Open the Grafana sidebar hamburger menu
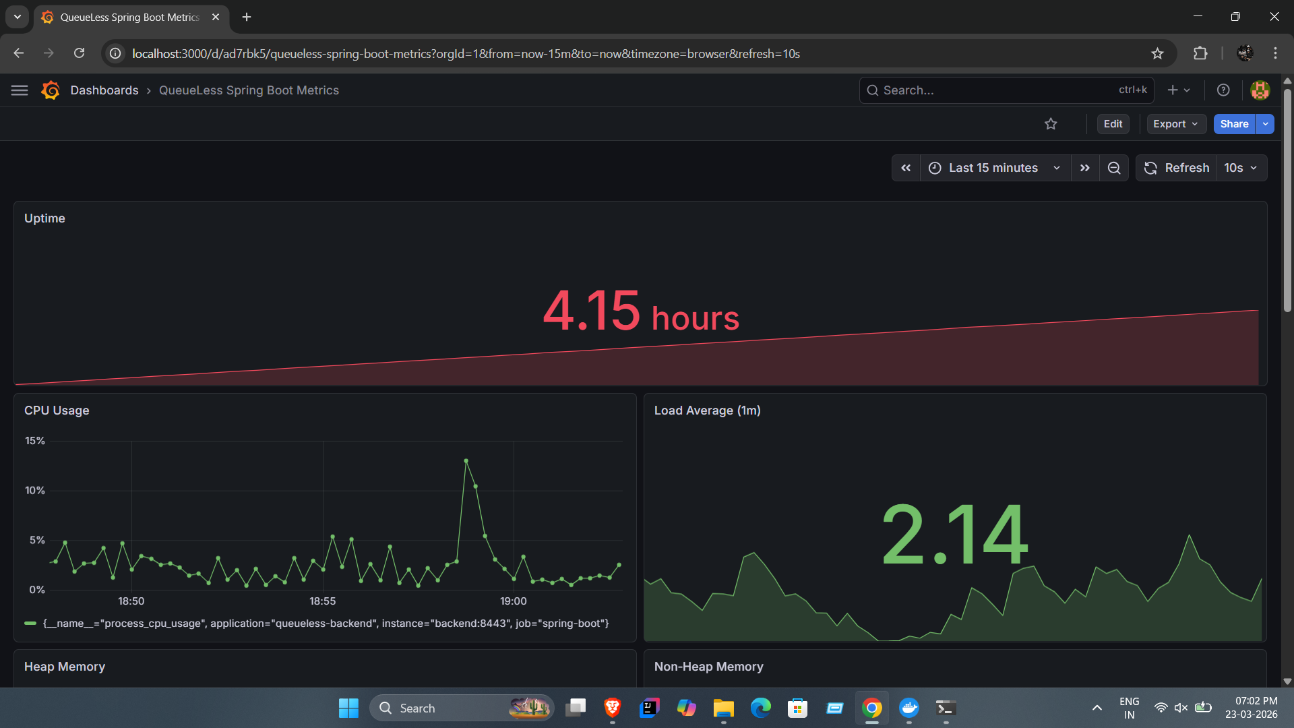Viewport: 1294px width, 728px height. click(x=20, y=90)
